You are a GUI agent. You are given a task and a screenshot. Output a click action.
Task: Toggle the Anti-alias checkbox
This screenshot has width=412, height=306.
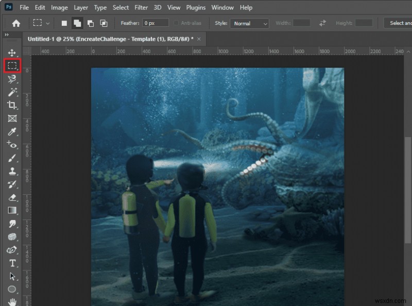pyautogui.click(x=176, y=23)
